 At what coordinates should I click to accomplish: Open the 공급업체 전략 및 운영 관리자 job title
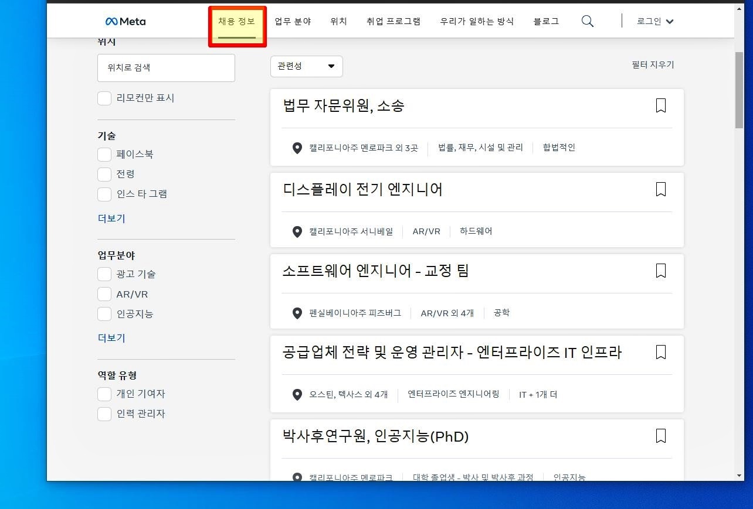tap(452, 353)
